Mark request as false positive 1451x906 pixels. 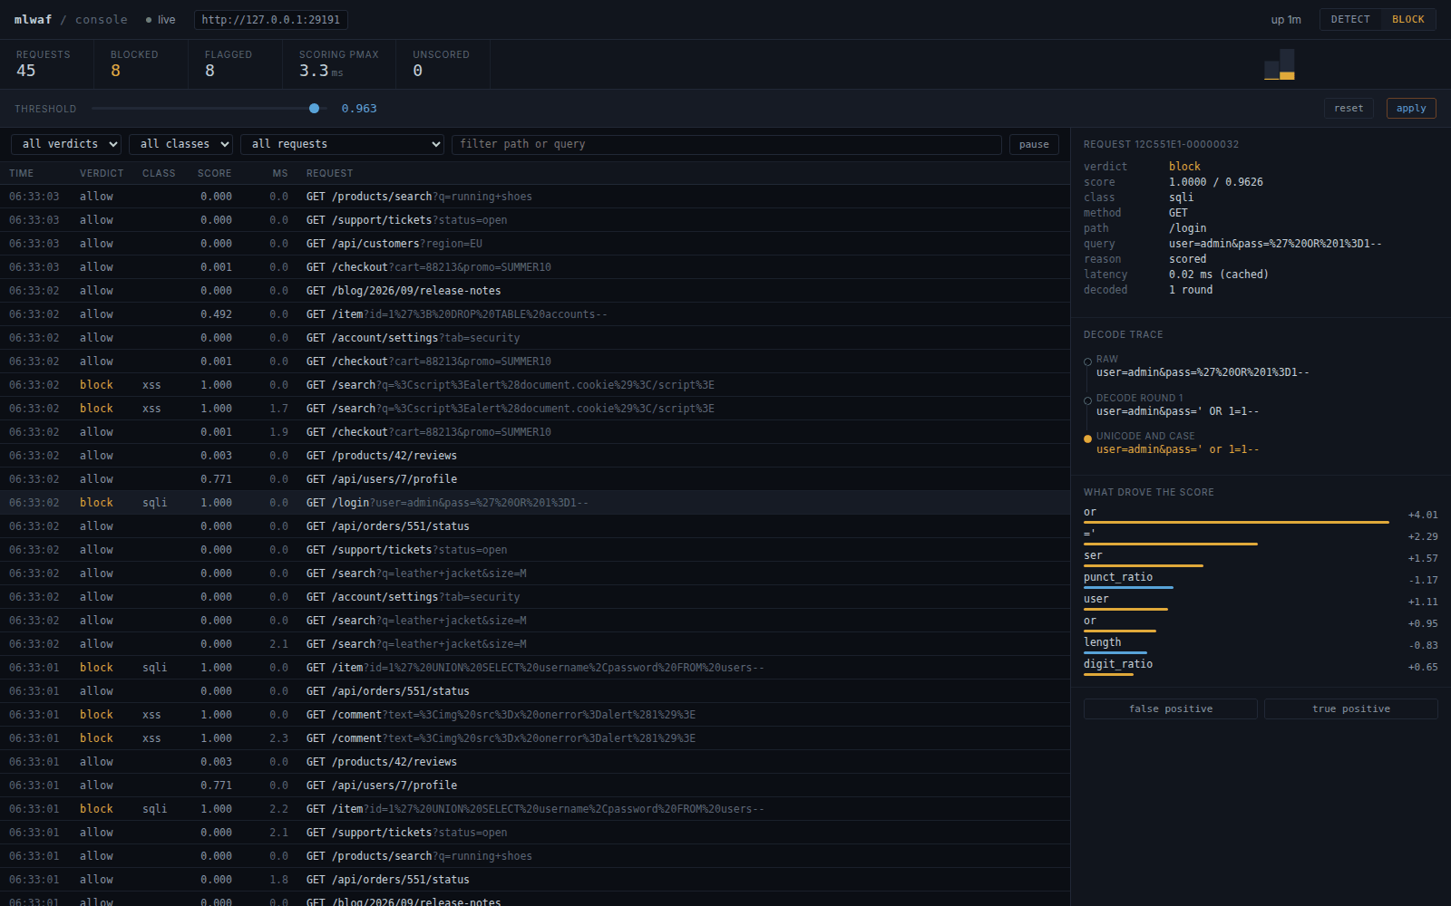[x=1171, y=708]
